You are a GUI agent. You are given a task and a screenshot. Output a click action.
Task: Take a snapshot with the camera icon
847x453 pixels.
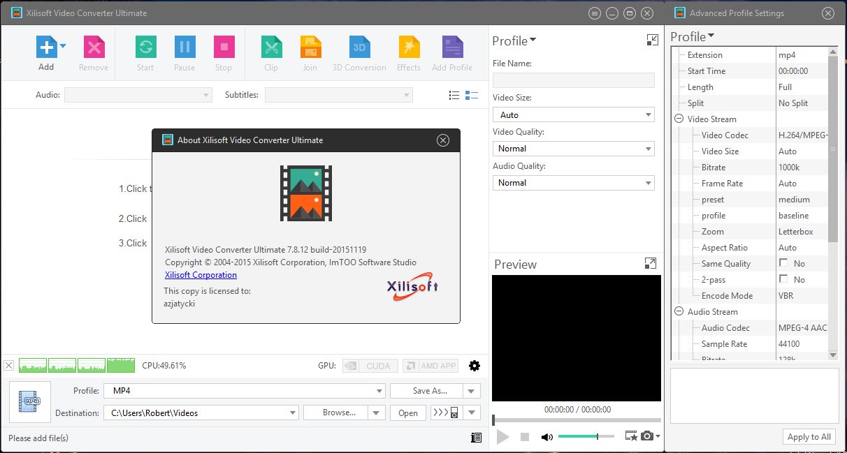[647, 436]
